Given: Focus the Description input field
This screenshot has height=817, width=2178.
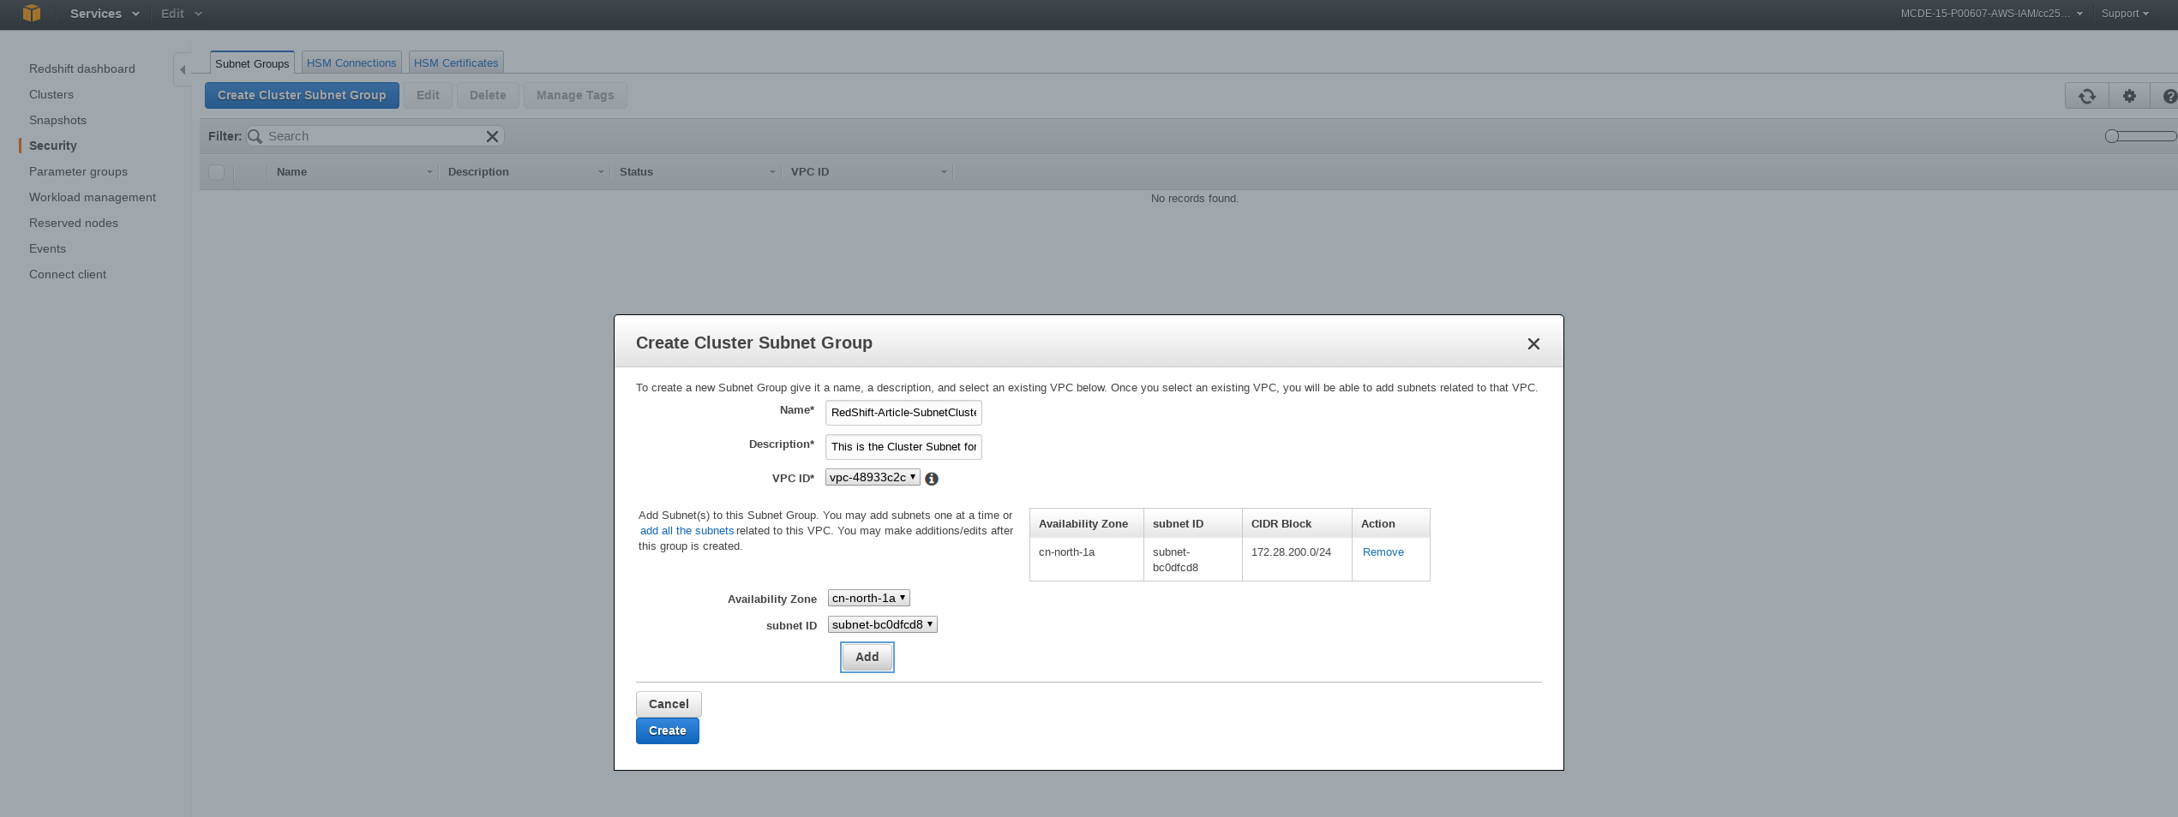Looking at the screenshot, I should pos(903,447).
